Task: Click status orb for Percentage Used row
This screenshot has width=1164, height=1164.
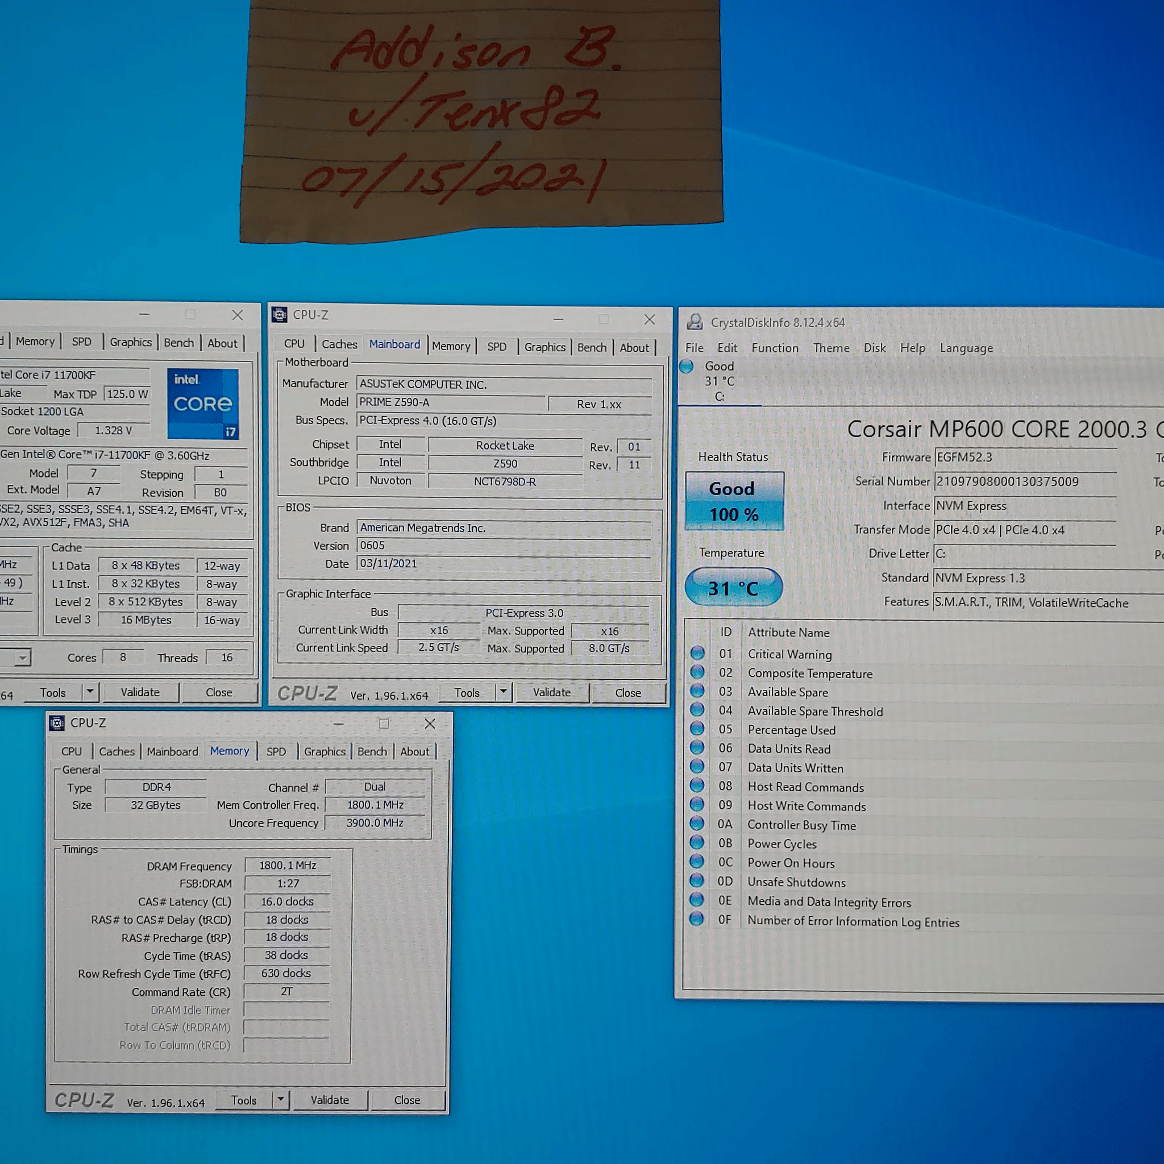Action: (x=697, y=729)
